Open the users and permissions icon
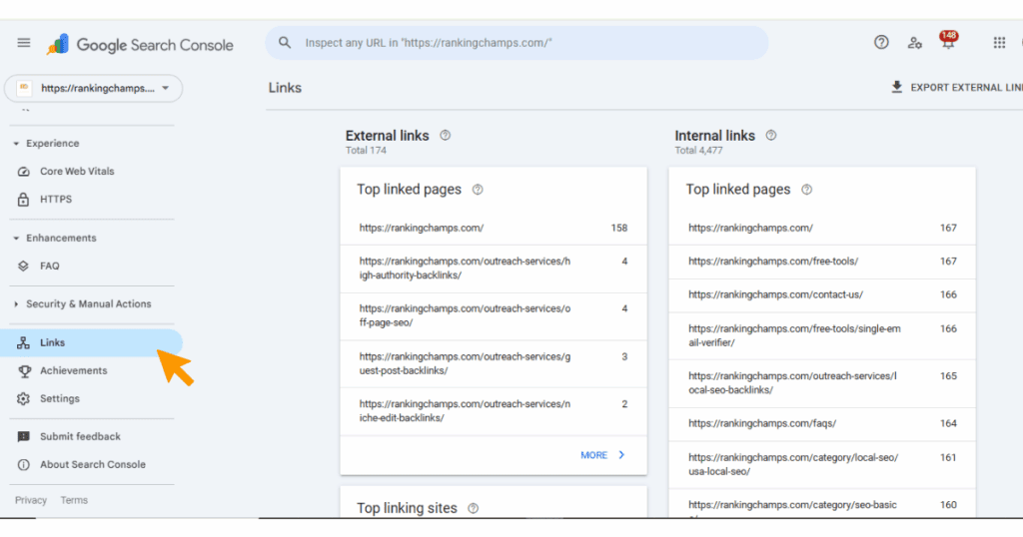1023x537 pixels. tap(914, 42)
